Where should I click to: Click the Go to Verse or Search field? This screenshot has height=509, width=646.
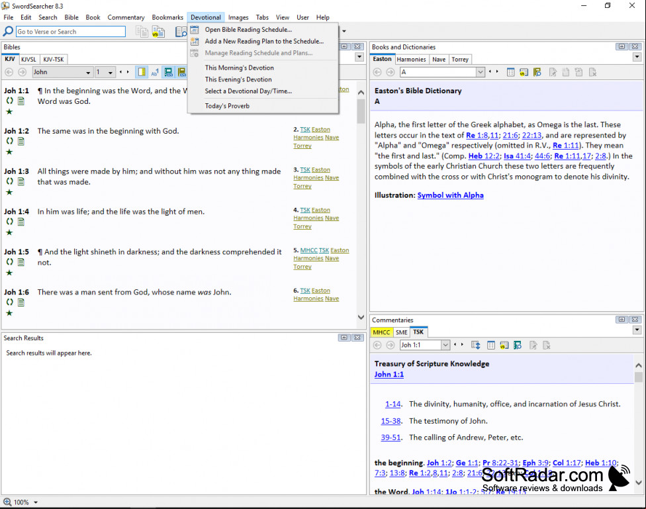pos(70,32)
